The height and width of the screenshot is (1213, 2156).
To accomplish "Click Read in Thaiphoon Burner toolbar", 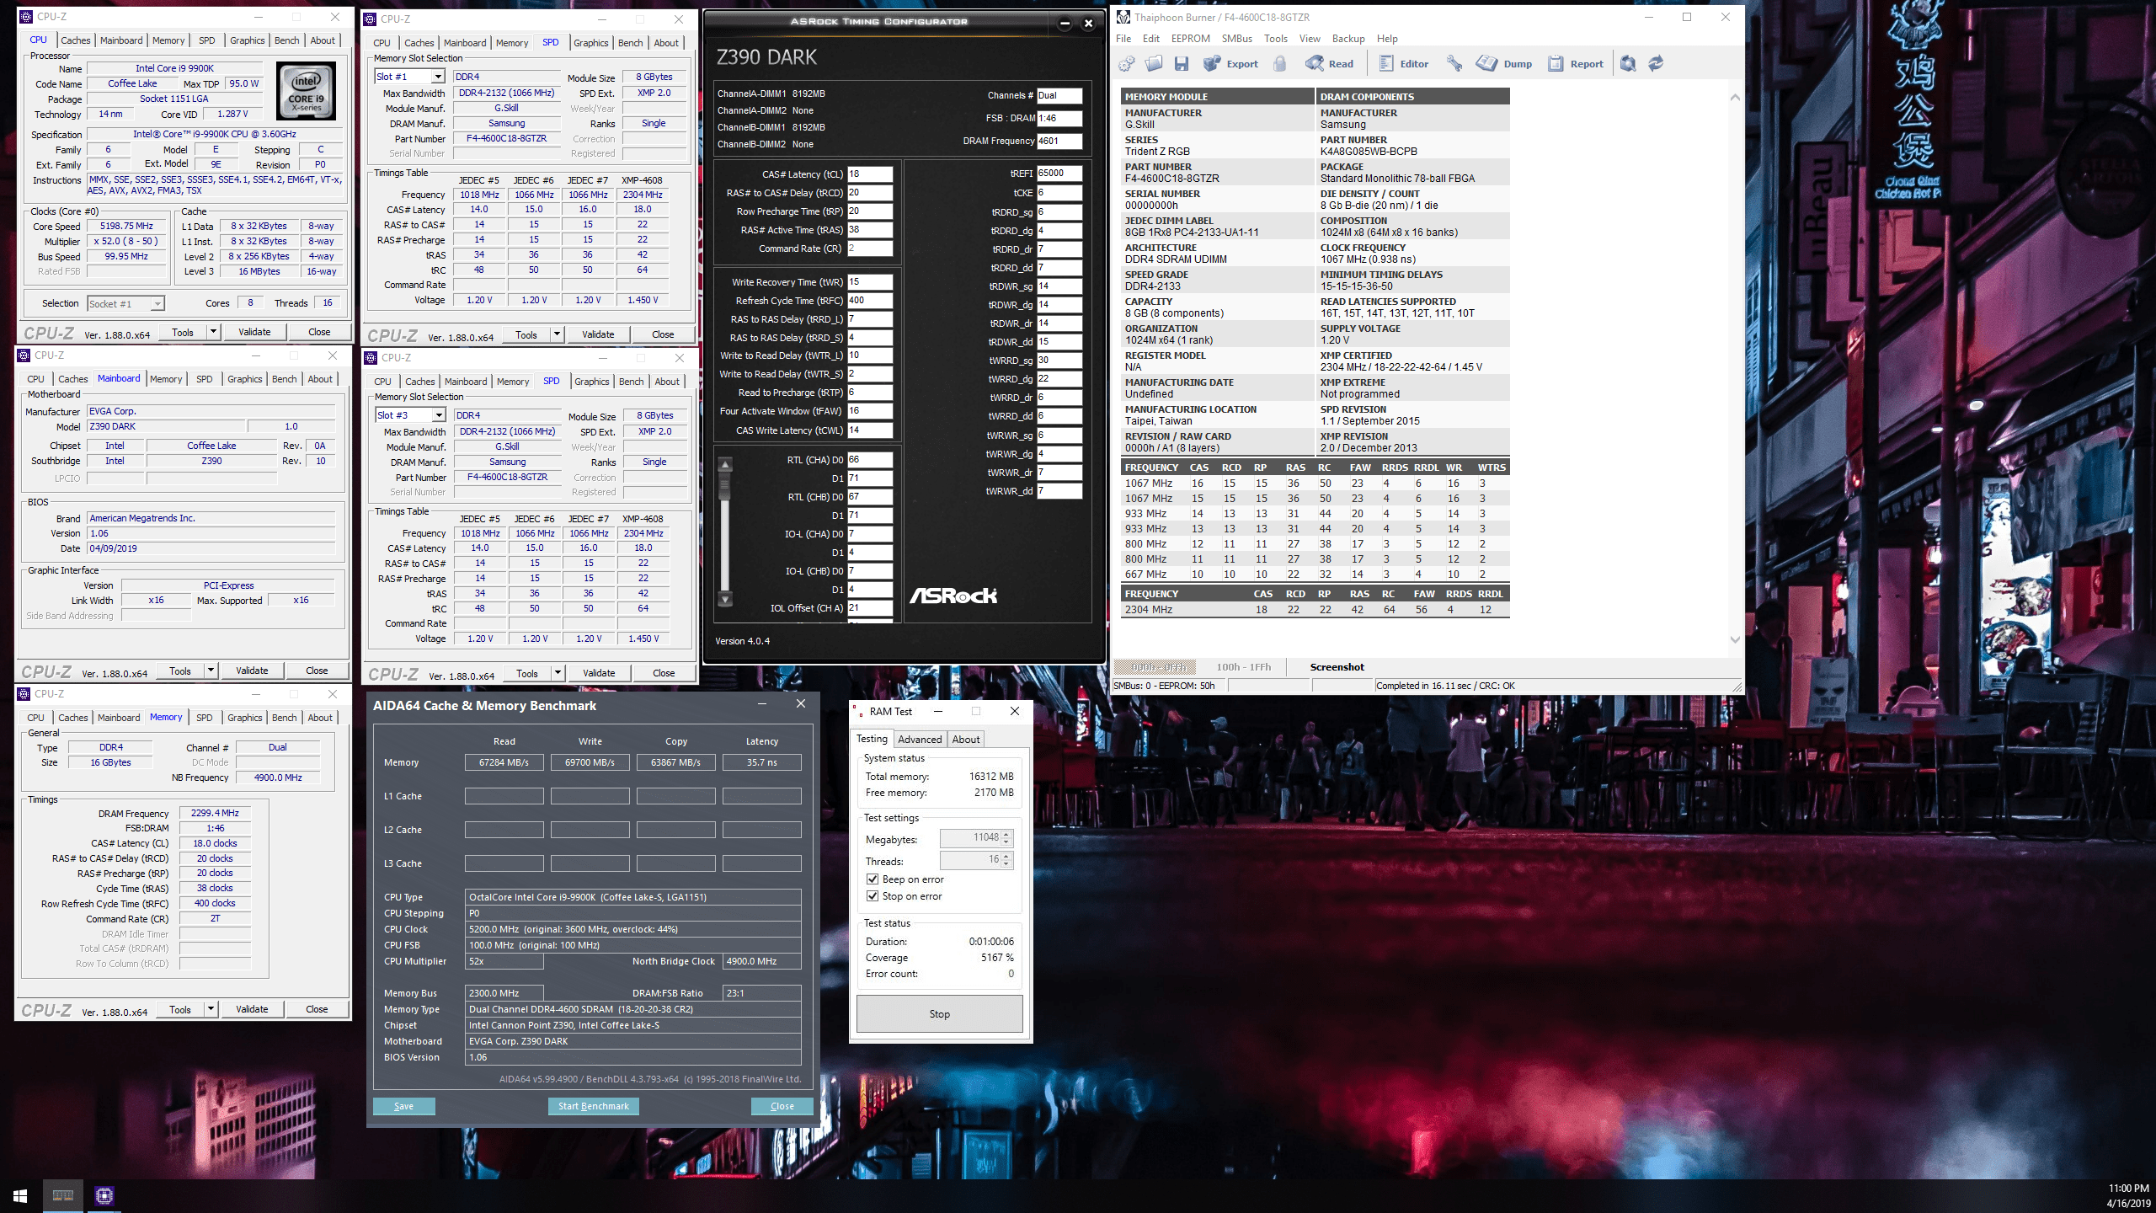I will (1329, 63).
